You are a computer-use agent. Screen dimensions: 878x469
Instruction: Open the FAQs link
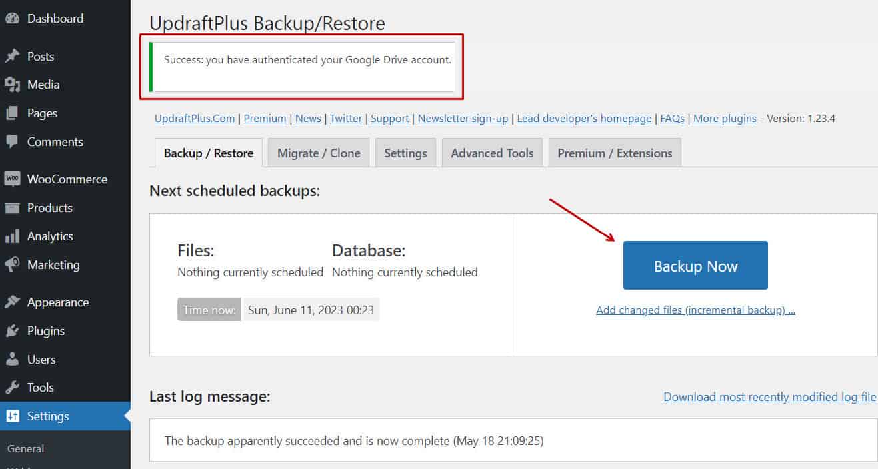672,119
